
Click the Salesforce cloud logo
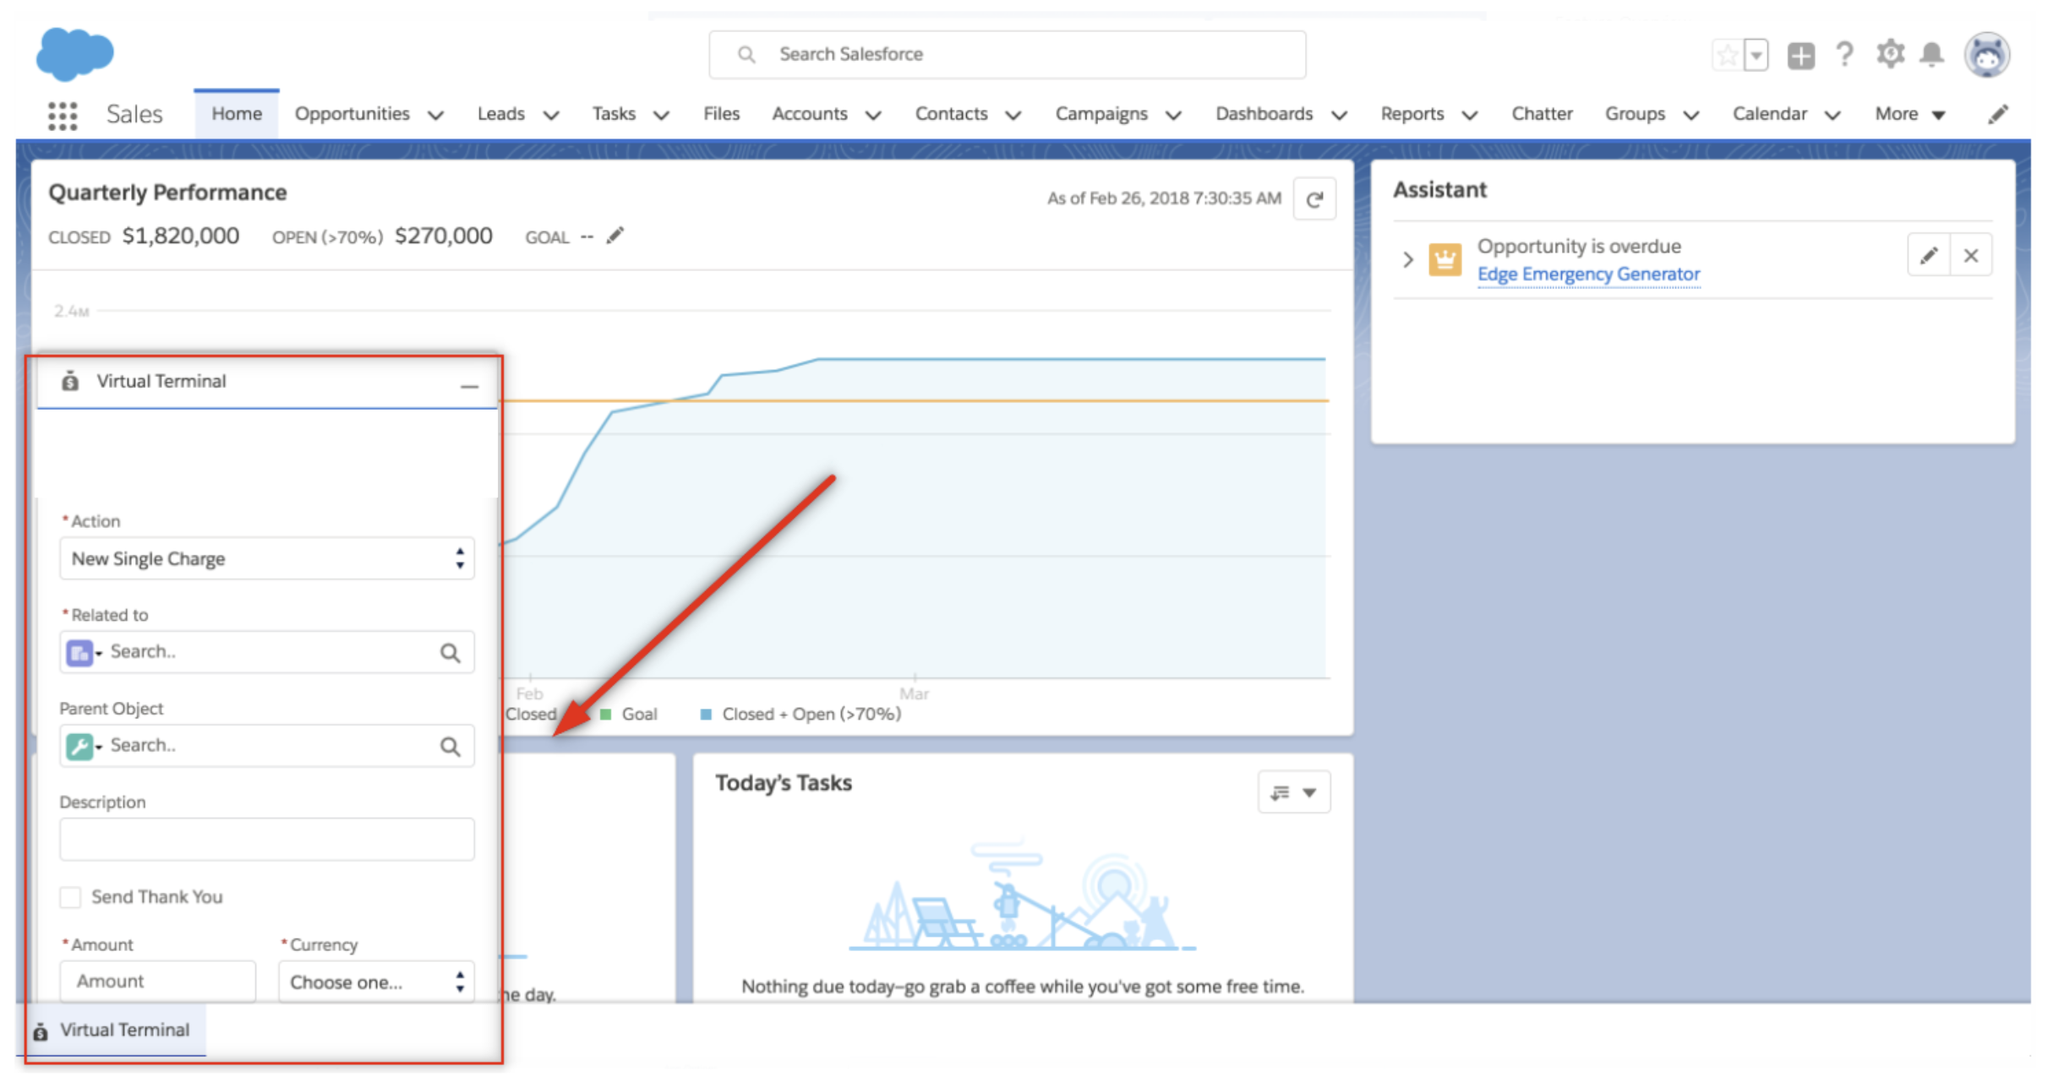click(74, 54)
